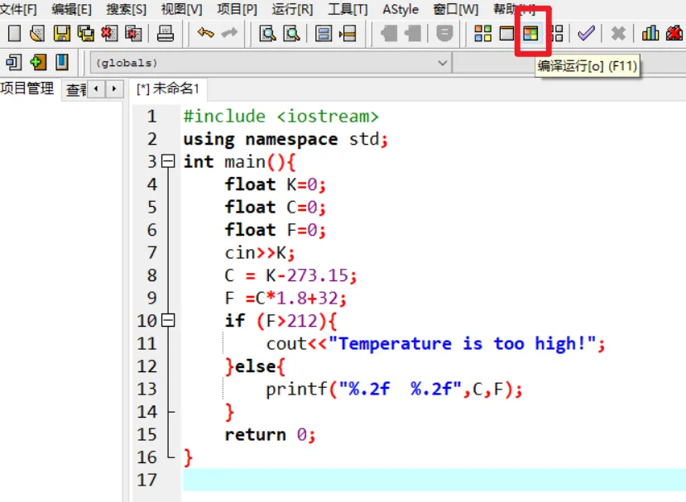Open Find with the first magnifier icon
The height and width of the screenshot is (502, 686).
click(267, 33)
